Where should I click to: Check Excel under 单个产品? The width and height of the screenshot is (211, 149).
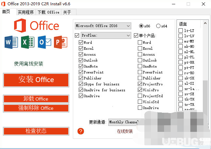click(140, 48)
